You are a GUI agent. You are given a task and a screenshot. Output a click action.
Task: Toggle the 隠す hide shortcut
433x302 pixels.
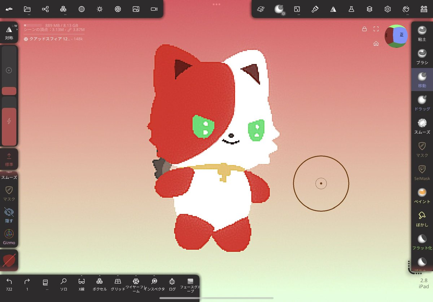tap(9, 215)
